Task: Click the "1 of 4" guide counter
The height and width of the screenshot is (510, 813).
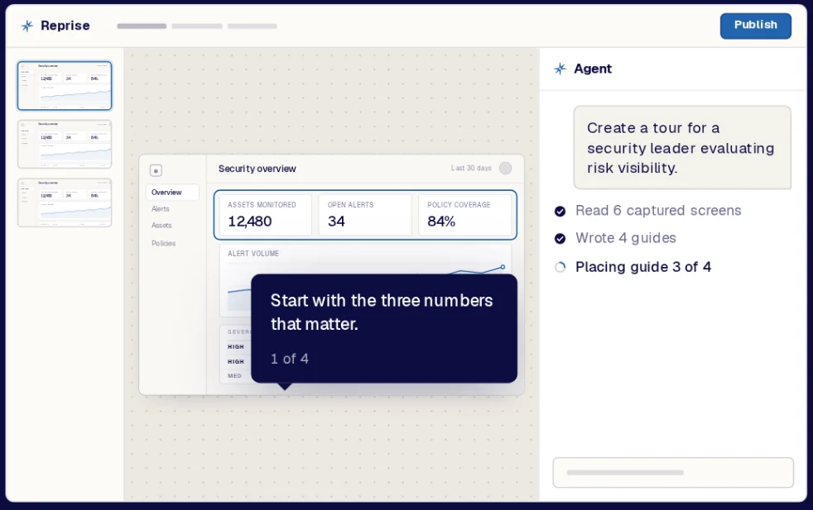Action: pyautogui.click(x=289, y=358)
